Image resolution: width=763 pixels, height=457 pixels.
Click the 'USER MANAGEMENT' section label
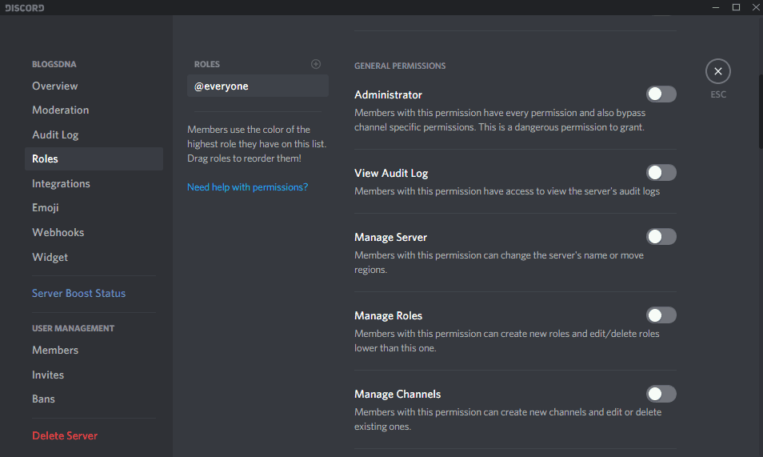73,328
